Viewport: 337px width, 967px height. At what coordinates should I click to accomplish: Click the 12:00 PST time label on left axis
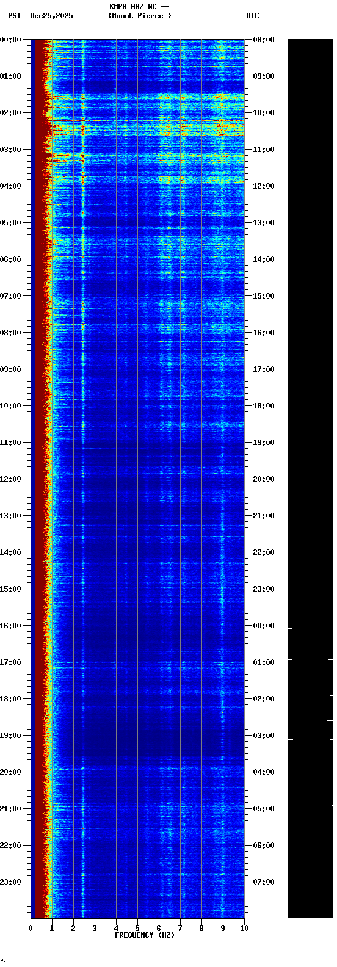10,479
